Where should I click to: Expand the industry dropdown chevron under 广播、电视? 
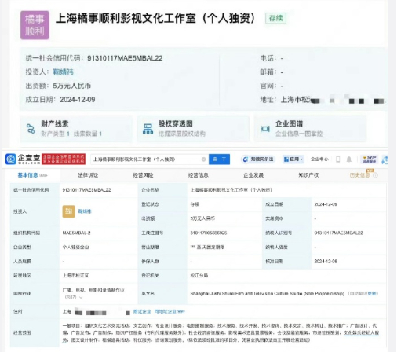[81, 297]
